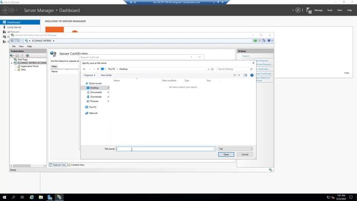Click New folder button
The width and height of the screenshot is (357, 201).
point(106,75)
